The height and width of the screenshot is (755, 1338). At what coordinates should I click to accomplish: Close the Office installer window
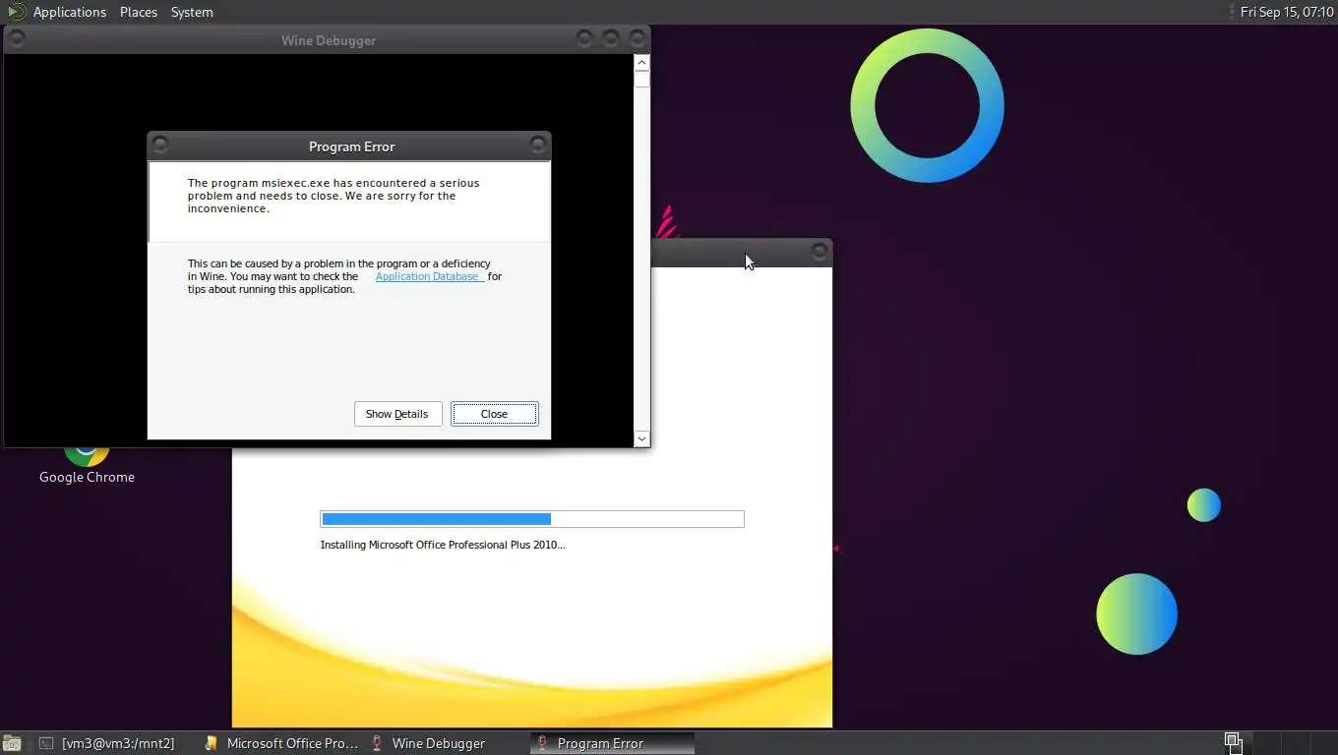click(x=819, y=252)
